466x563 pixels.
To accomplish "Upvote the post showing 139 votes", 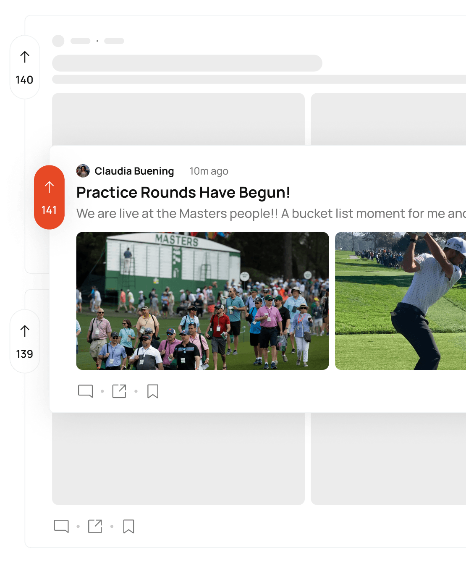I will (25, 341).
